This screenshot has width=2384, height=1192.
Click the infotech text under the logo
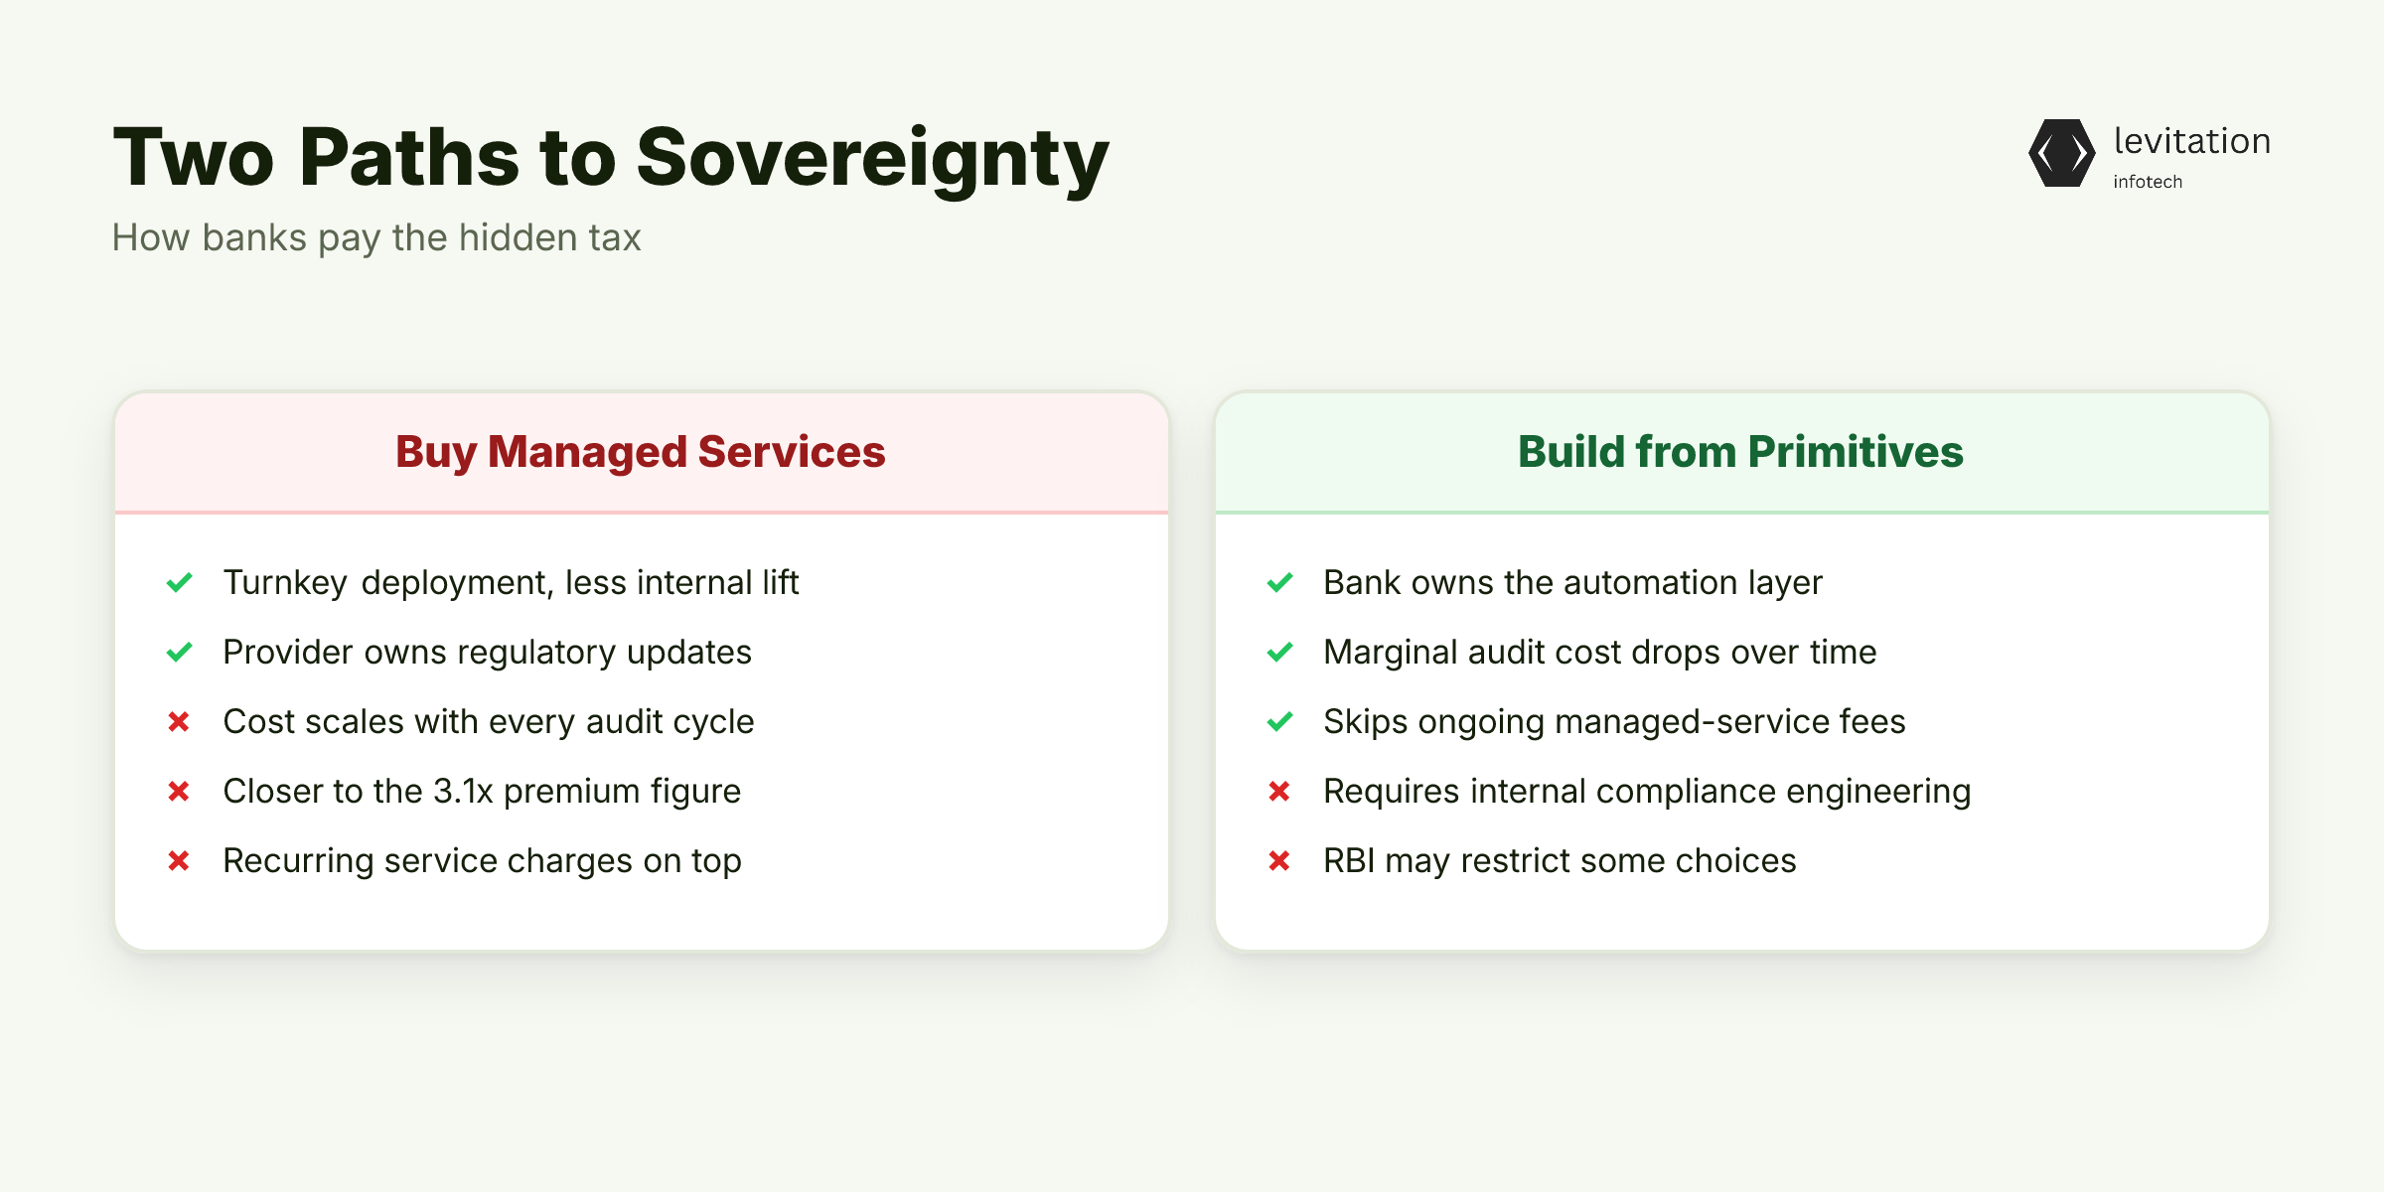(x=2148, y=182)
